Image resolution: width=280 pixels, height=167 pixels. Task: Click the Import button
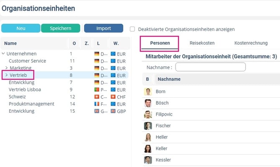point(103,28)
